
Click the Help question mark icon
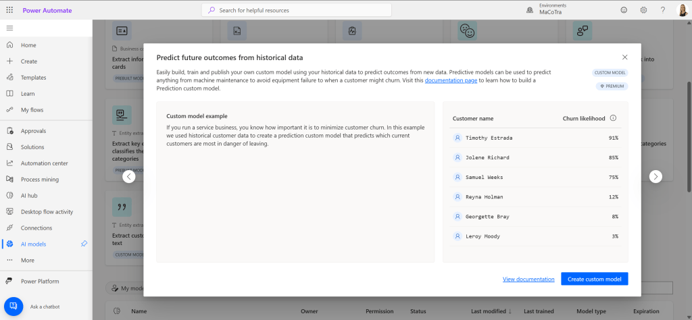click(x=663, y=10)
